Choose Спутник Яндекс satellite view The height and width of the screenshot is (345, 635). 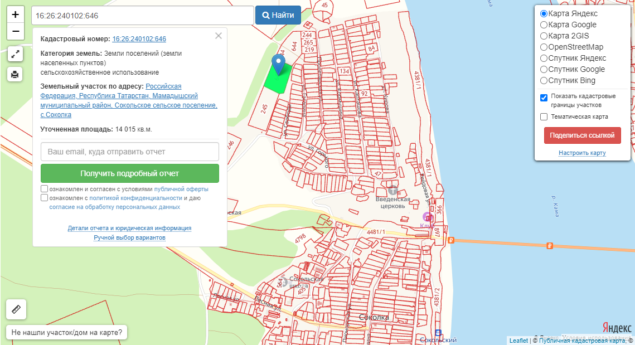coord(544,58)
